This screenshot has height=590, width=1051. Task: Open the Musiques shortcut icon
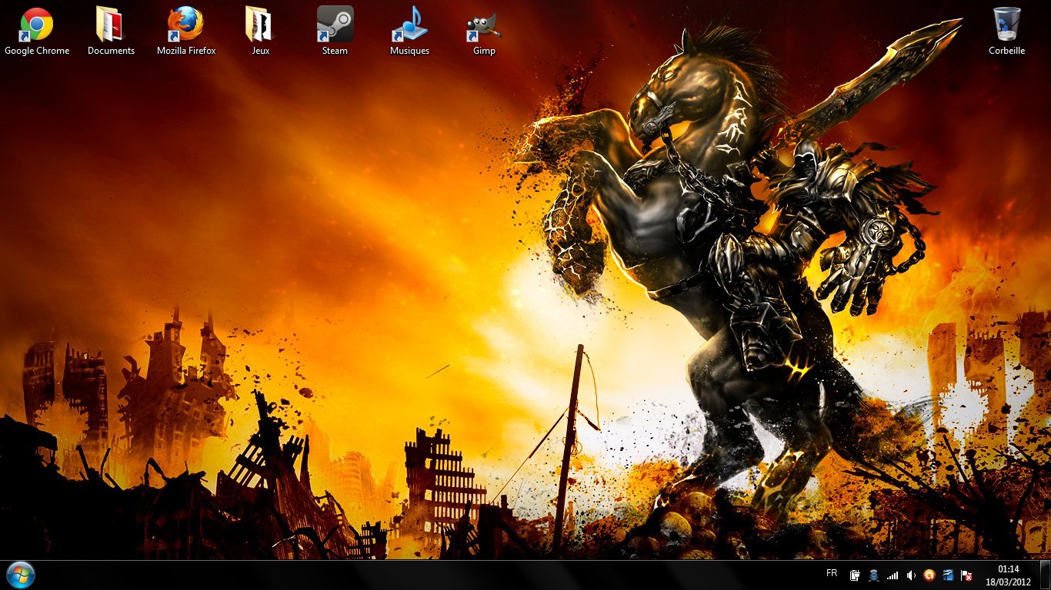[409, 25]
